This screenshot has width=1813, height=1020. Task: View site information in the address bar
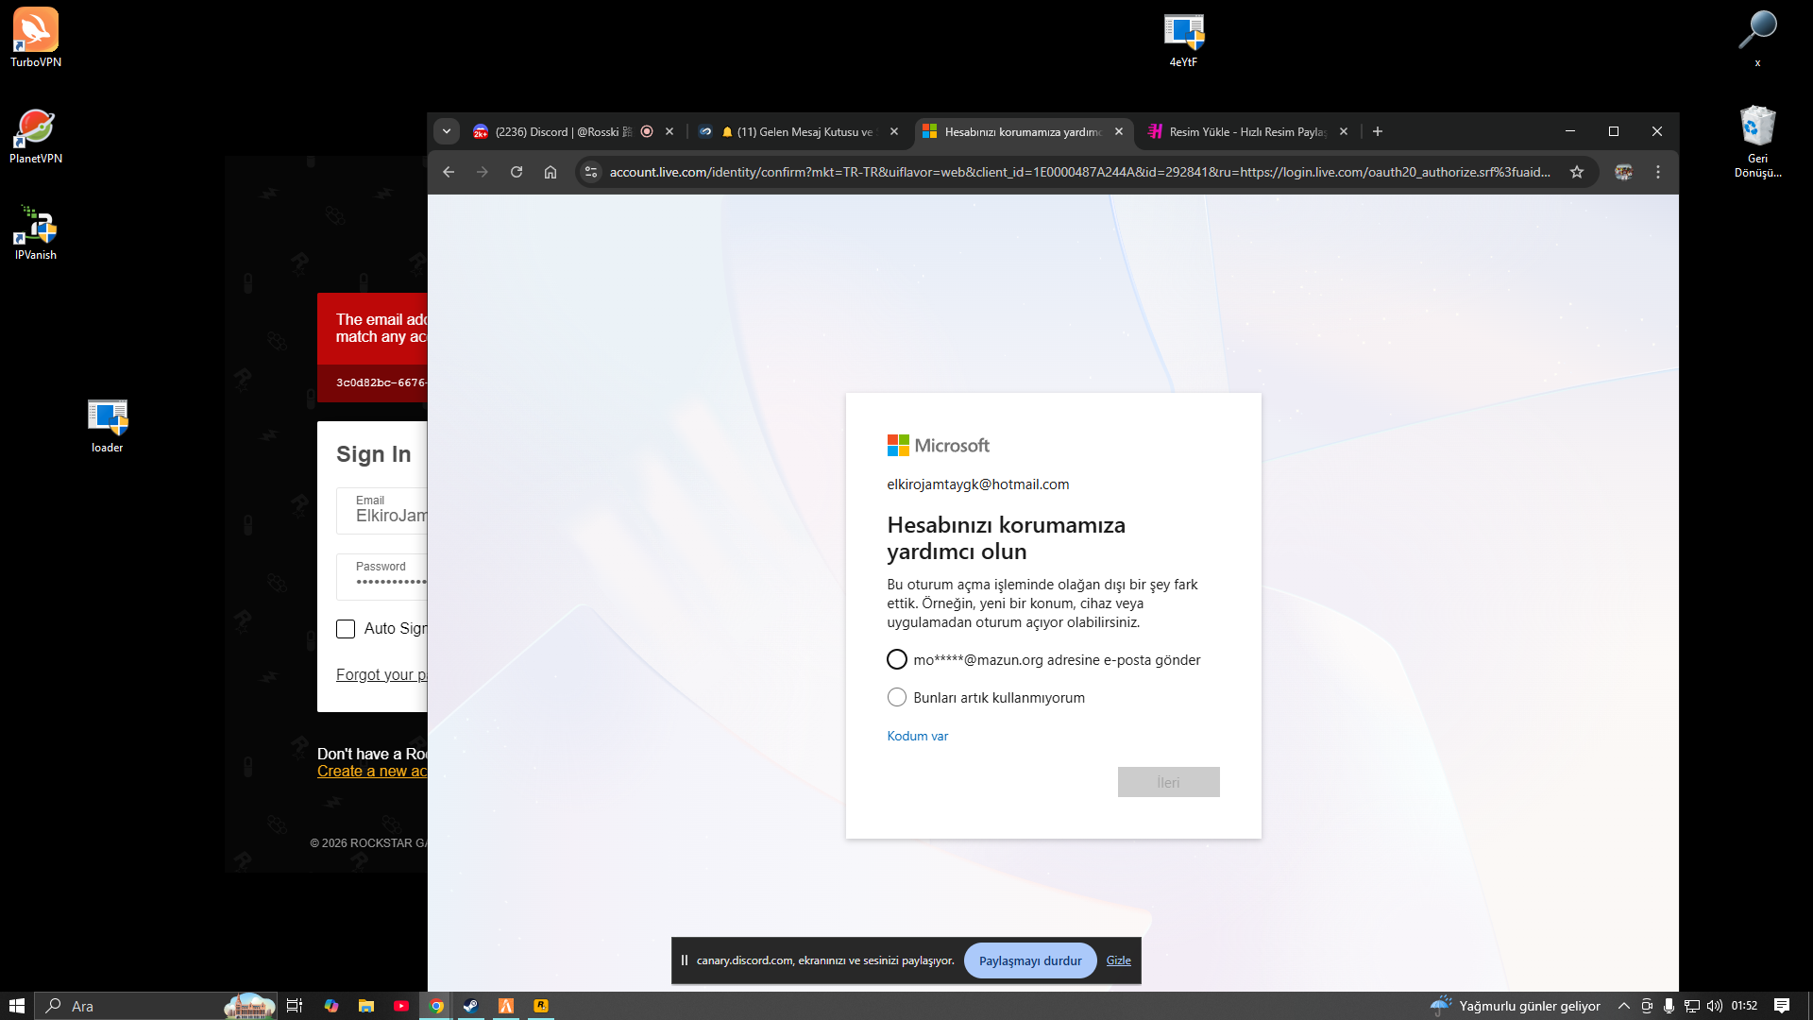(x=591, y=172)
